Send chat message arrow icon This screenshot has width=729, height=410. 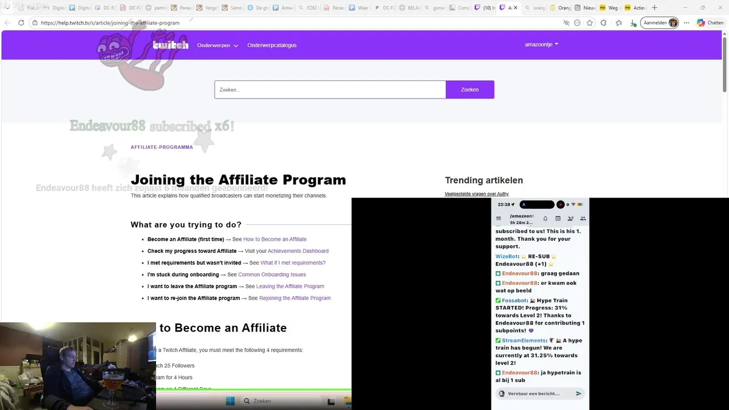point(579,393)
